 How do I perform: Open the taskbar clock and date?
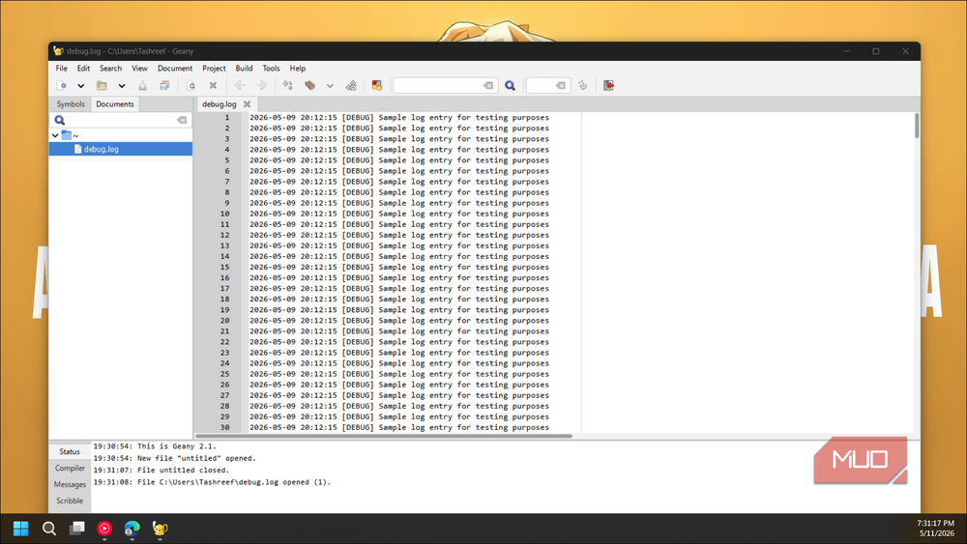click(936, 529)
